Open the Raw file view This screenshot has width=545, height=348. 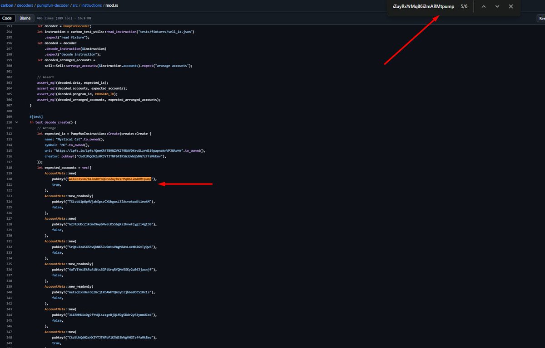(541, 18)
